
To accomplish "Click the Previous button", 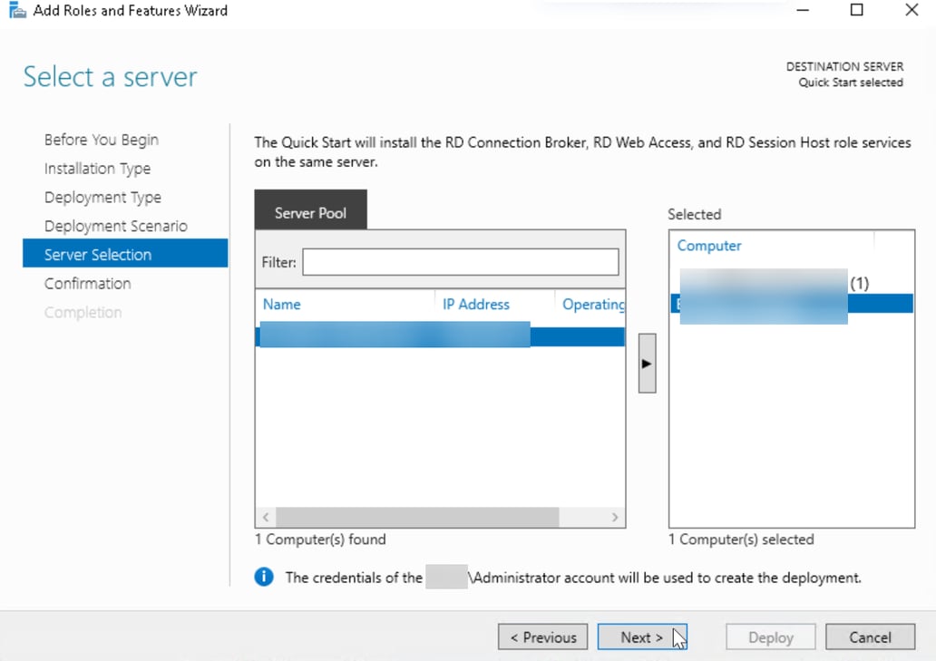I will (x=542, y=637).
